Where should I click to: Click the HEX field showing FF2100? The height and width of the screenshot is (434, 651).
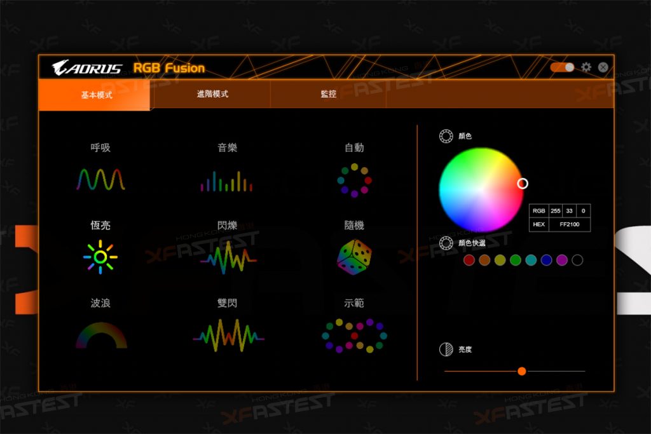[570, 224]
